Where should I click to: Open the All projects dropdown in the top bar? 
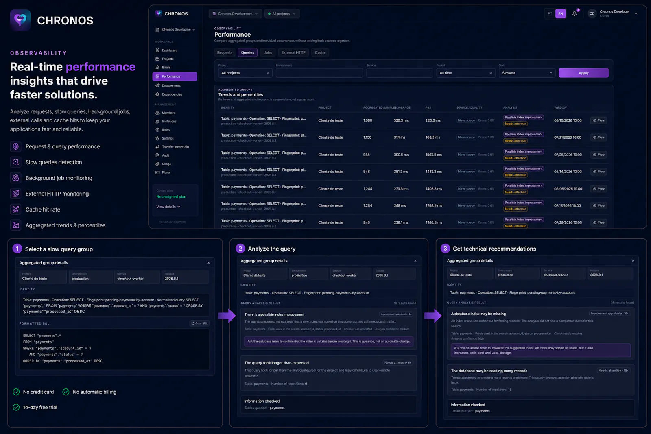(x=282, y=14)
